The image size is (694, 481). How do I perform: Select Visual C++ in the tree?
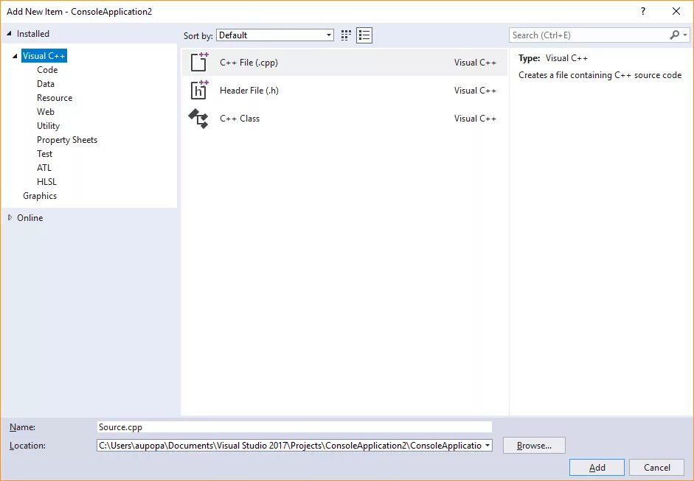44,56
